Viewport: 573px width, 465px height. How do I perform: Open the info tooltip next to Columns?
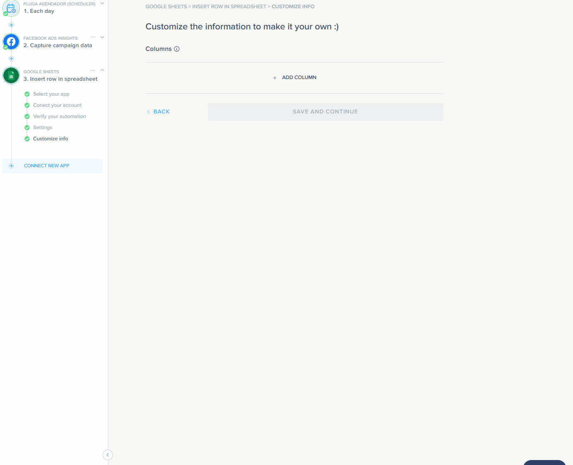pyautogui.click(x=177, y=49)
